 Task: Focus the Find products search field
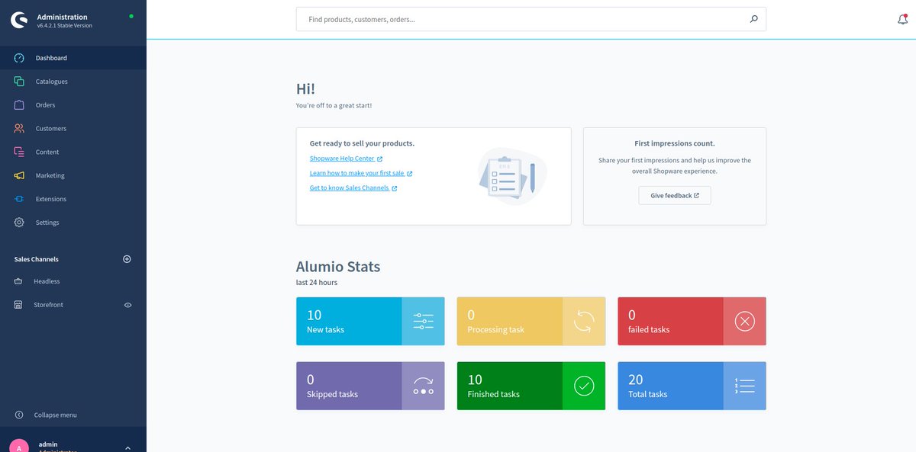[x=531, y=19]
